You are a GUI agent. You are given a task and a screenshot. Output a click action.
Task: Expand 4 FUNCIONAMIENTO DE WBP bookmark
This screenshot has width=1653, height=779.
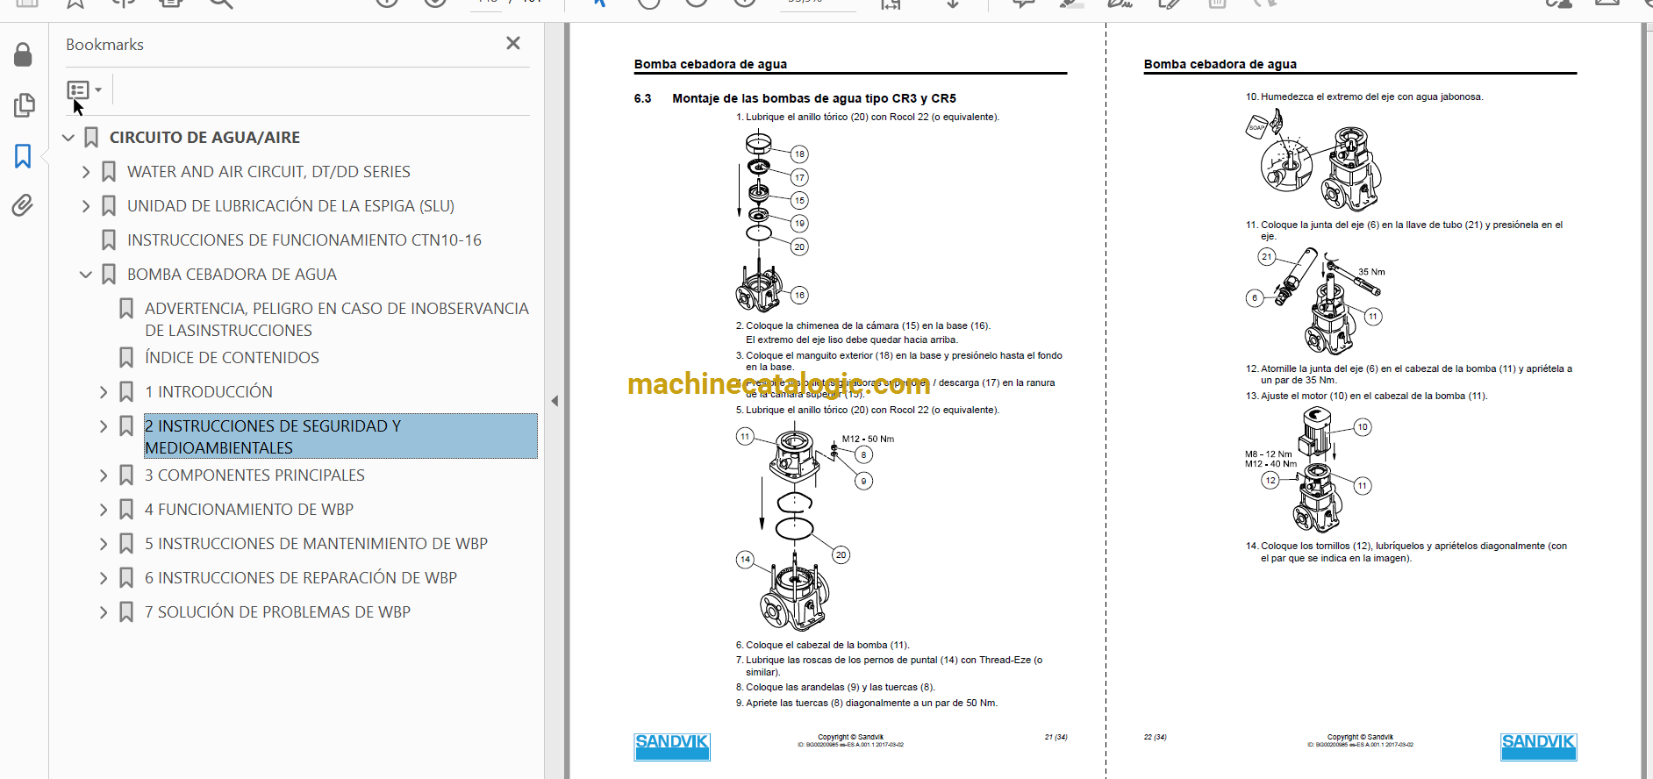pyautogui.click(x=104, y=510)
